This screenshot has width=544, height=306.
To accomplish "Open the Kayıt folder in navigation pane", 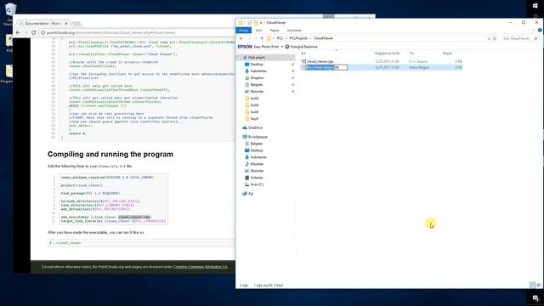I will pyautogui.click(x=254, y=119).
